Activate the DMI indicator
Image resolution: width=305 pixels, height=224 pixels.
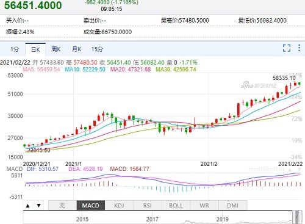(x=233, y=205)
